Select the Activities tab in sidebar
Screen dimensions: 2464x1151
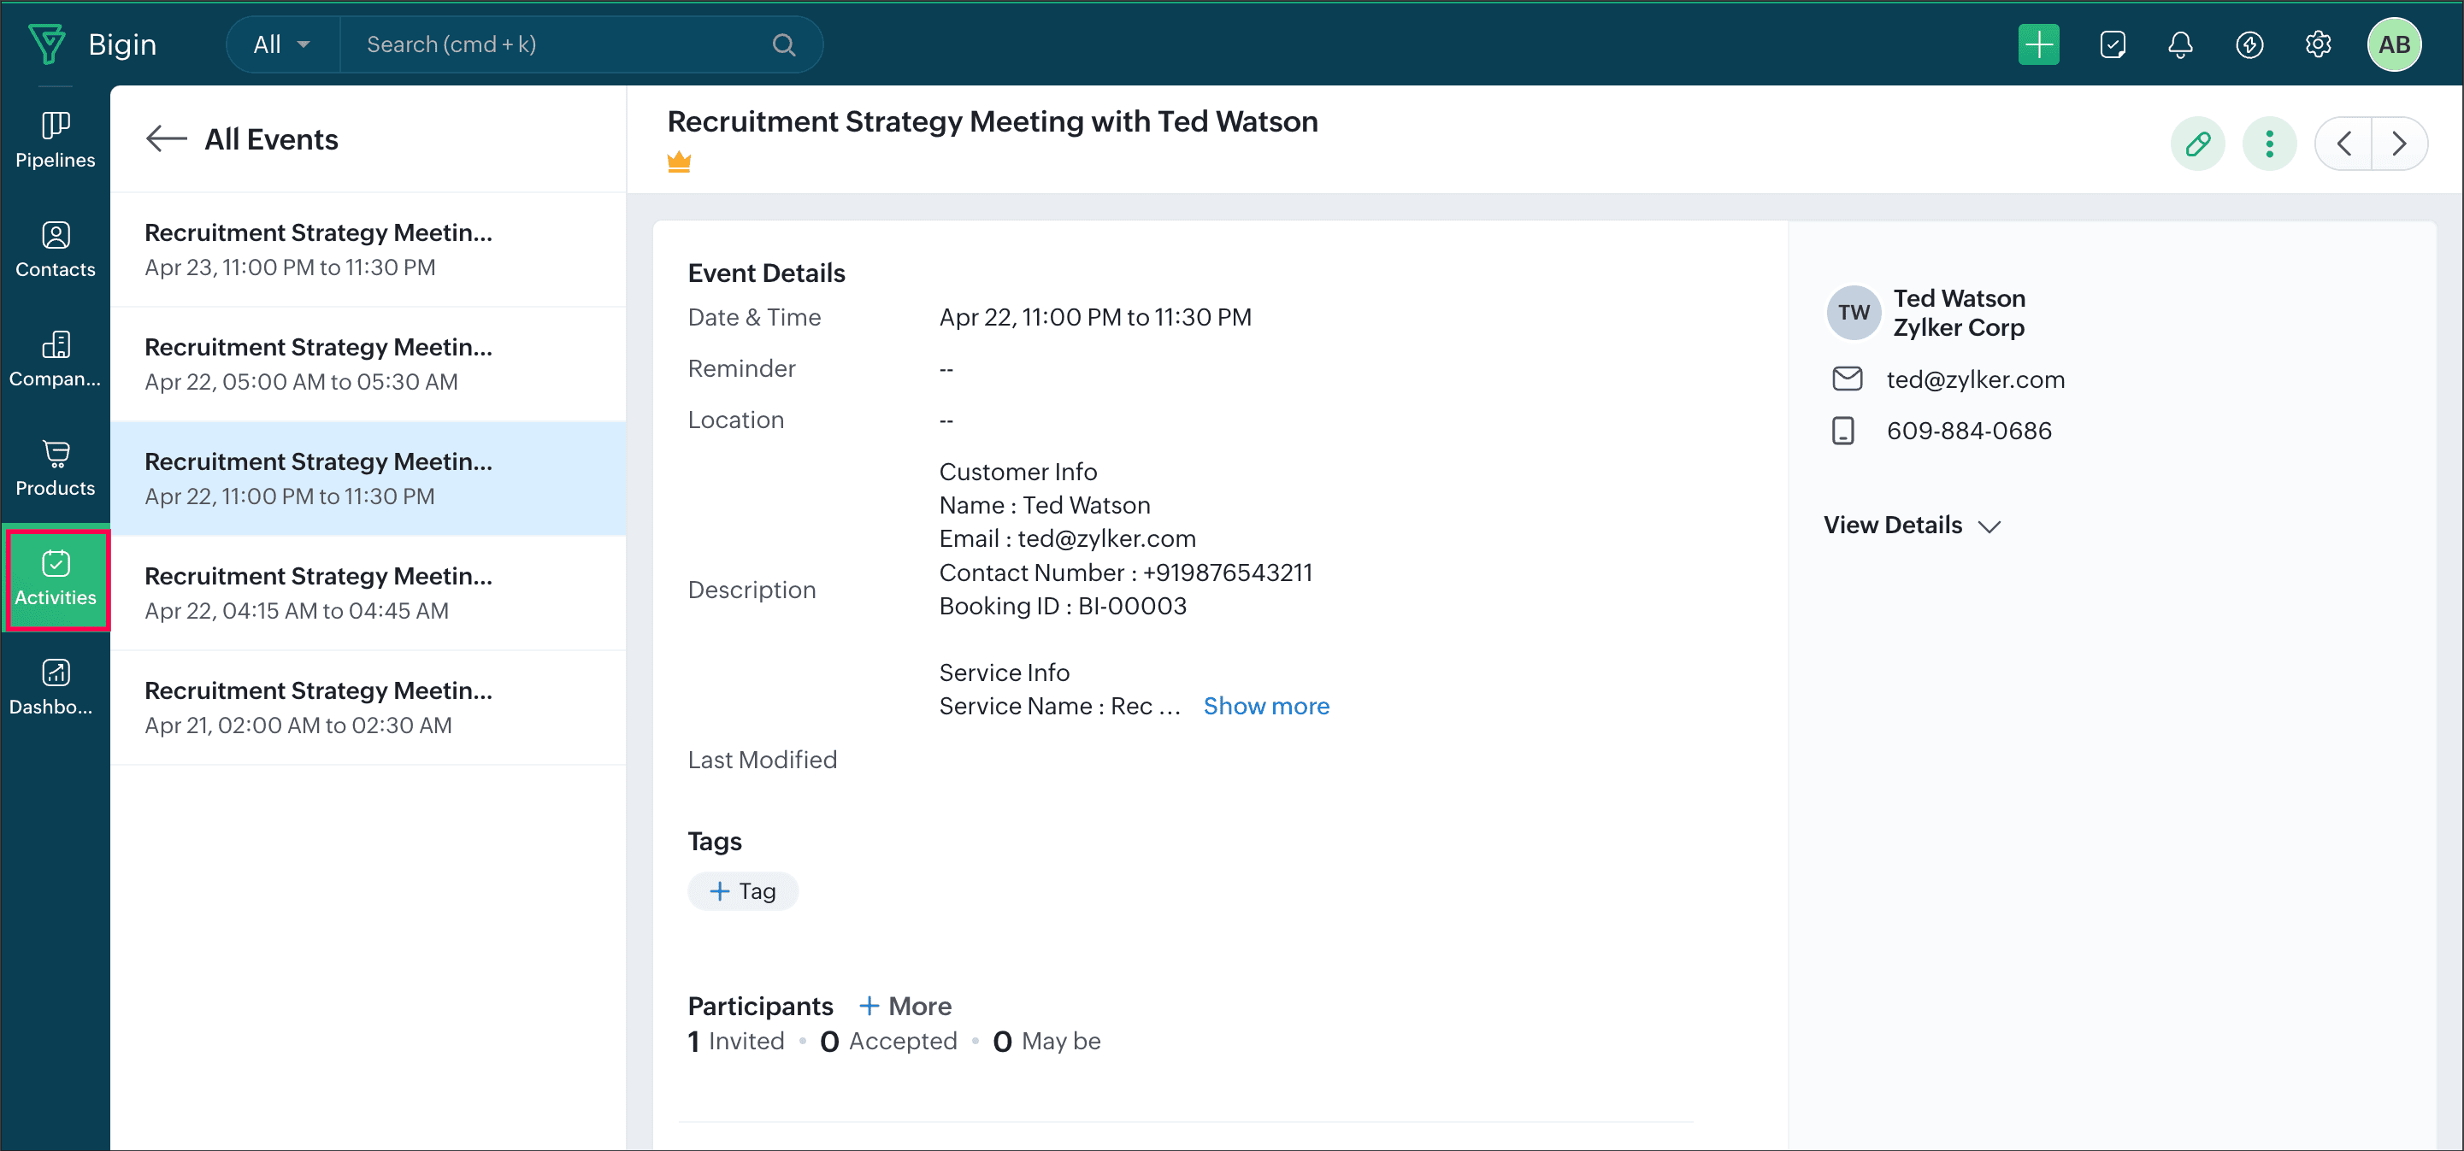[56, 578]
